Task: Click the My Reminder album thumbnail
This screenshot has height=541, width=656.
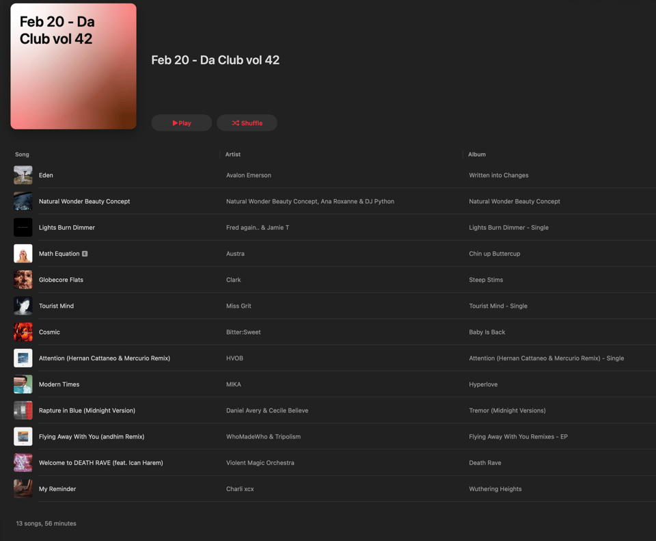Action: point(23,488)
